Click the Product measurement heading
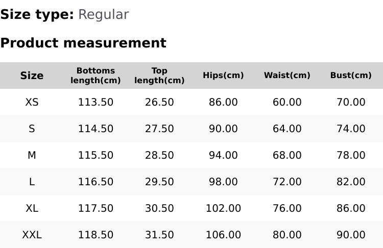The image size is (383, 248). click(x=83, y=43)
